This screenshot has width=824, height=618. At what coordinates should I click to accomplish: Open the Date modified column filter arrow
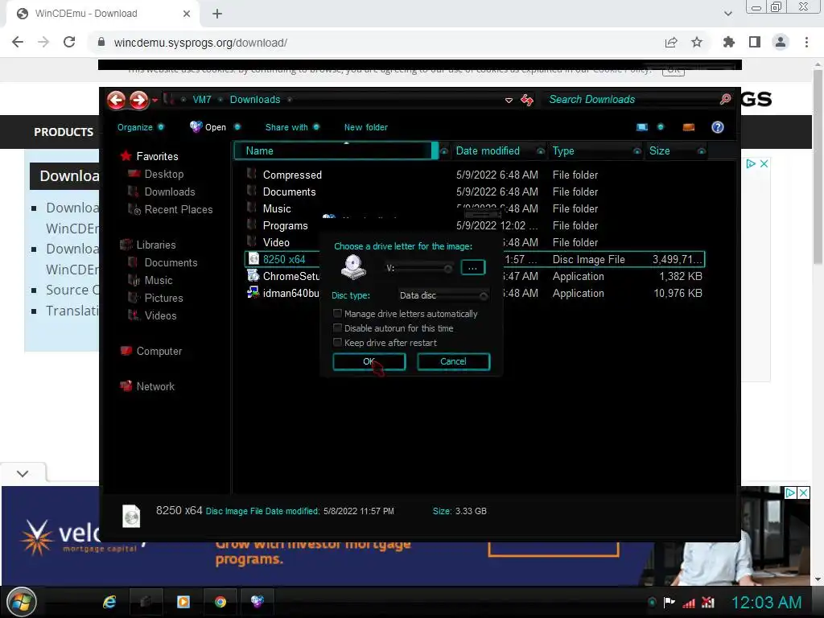coord(540,151)
